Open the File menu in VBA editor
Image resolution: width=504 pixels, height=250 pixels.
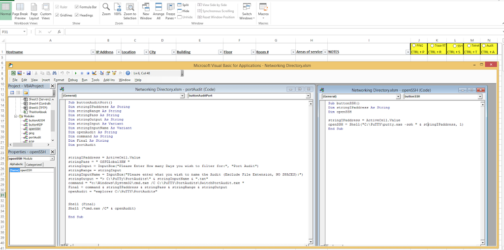[15, 80]
